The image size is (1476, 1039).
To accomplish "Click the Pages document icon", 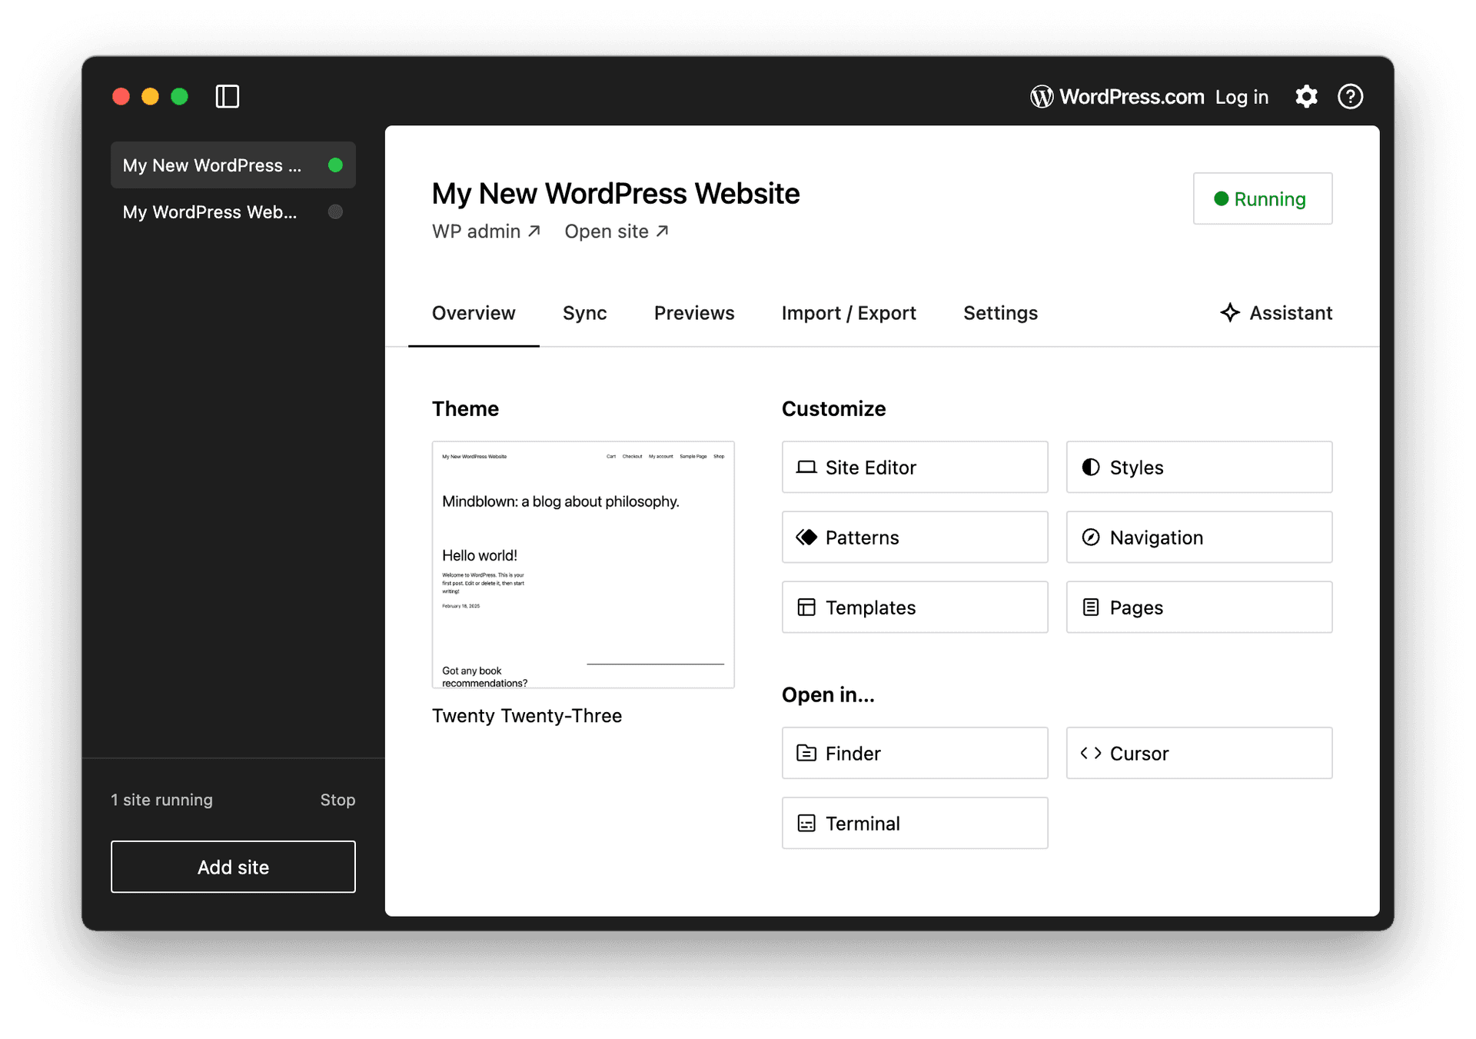I will 1090,607.
